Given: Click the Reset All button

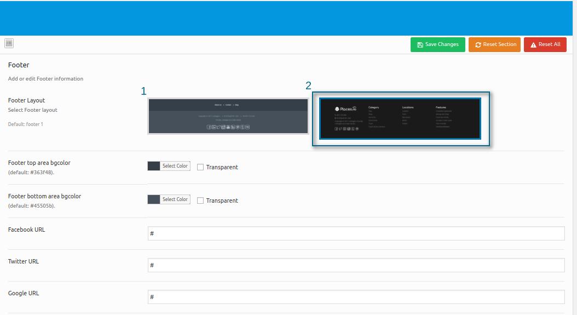Looking at the screenshot, I should click(545, 44).
